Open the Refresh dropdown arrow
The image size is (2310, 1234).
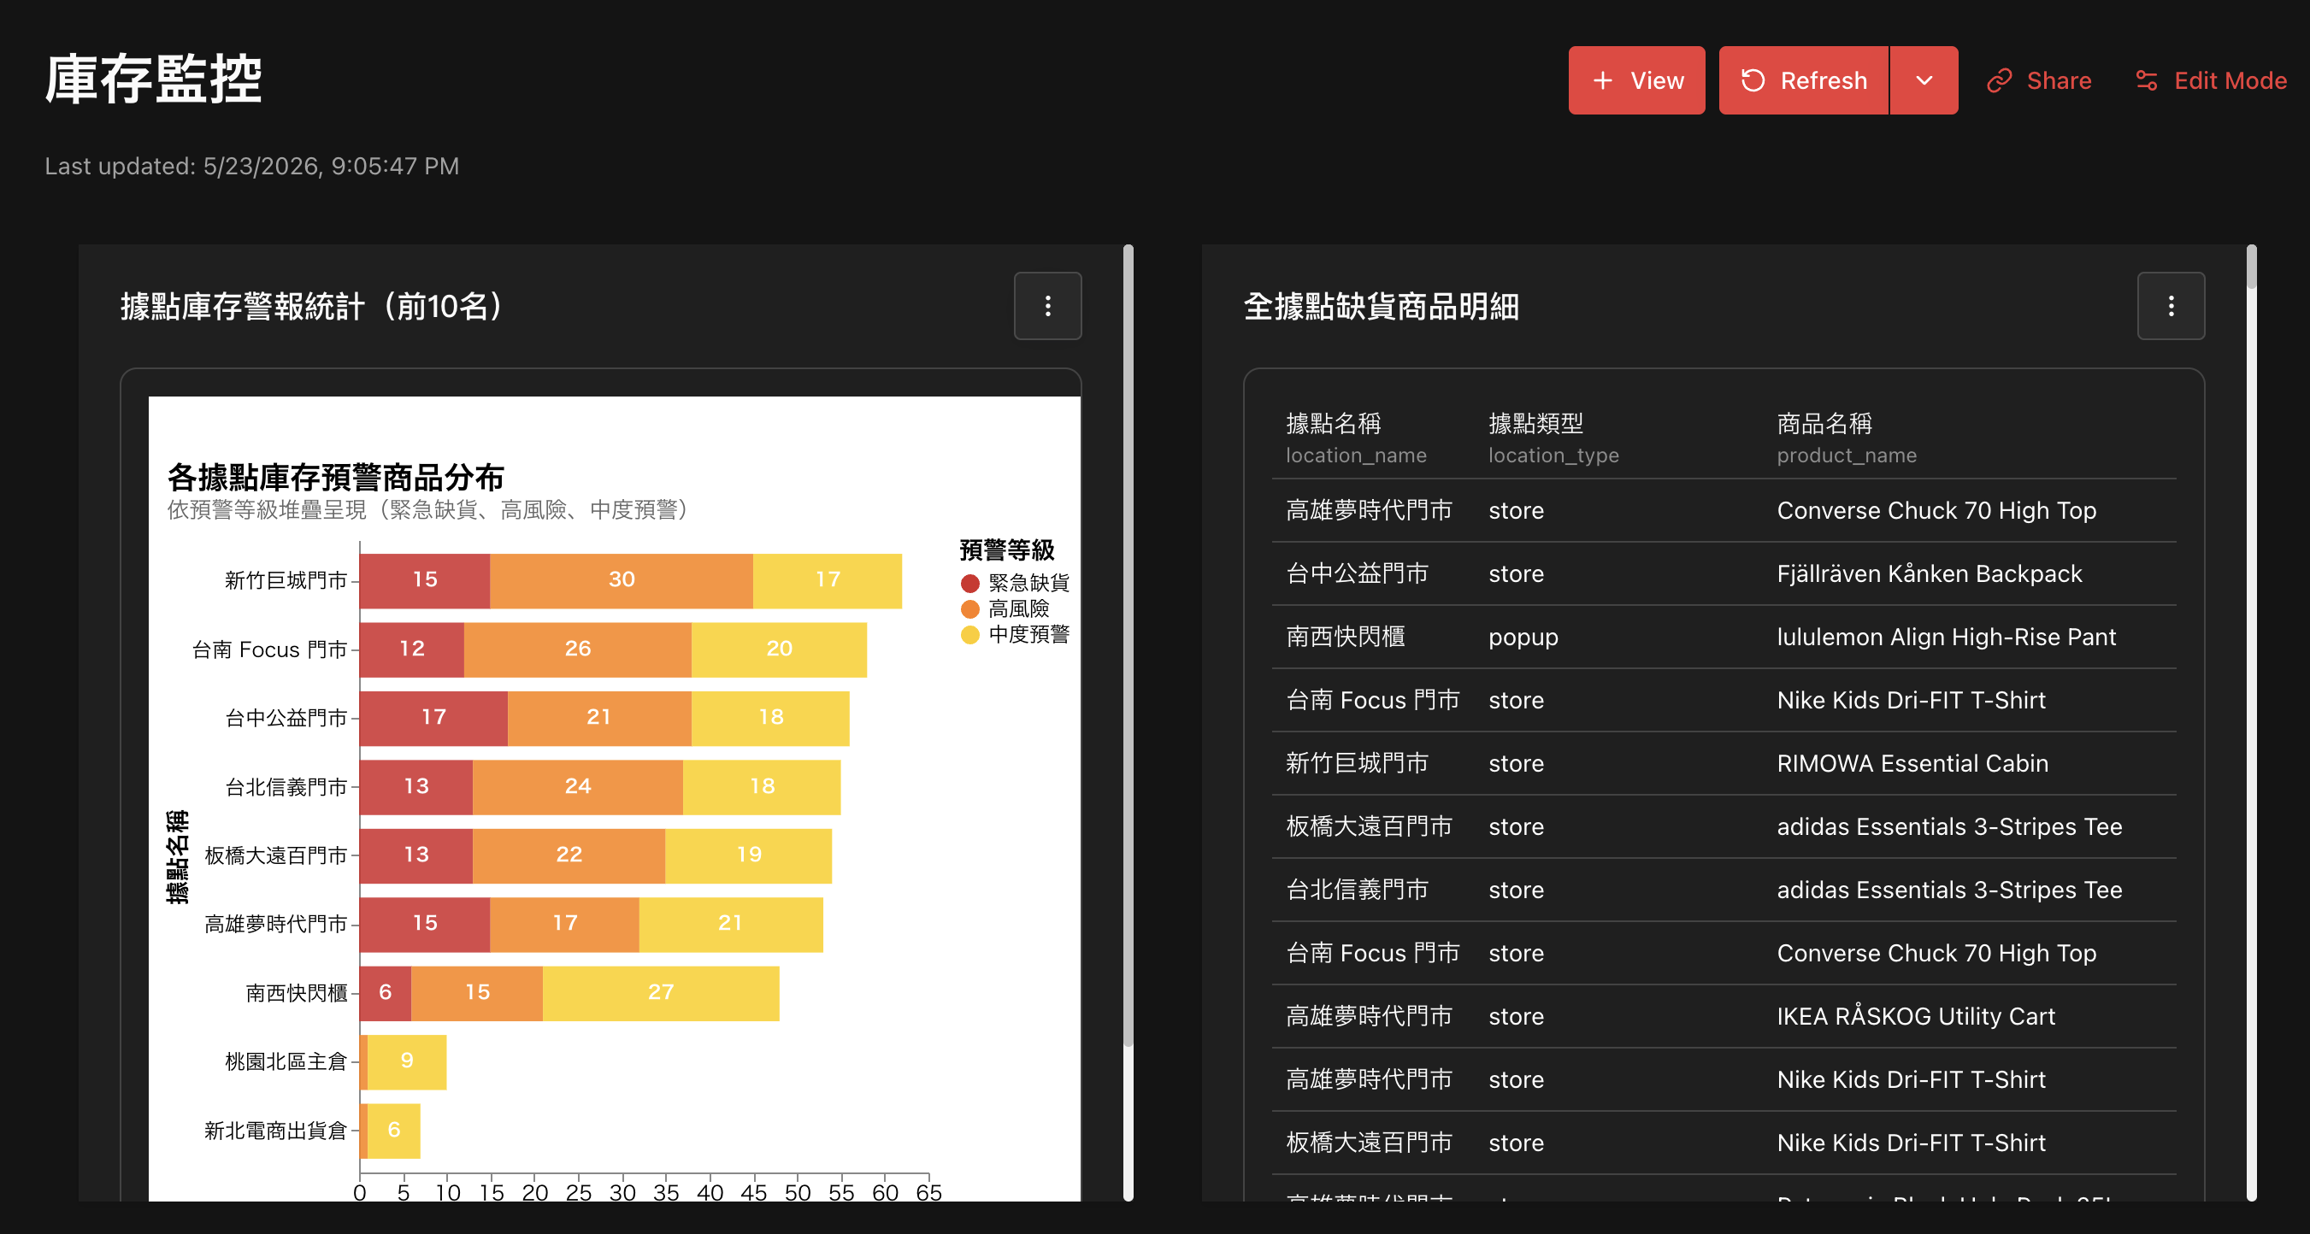point(1924,80)
